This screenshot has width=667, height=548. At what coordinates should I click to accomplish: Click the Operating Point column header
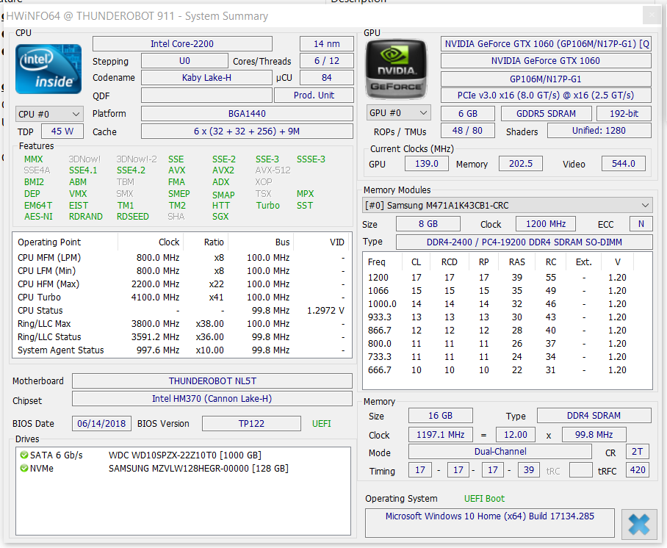[65, 242]
